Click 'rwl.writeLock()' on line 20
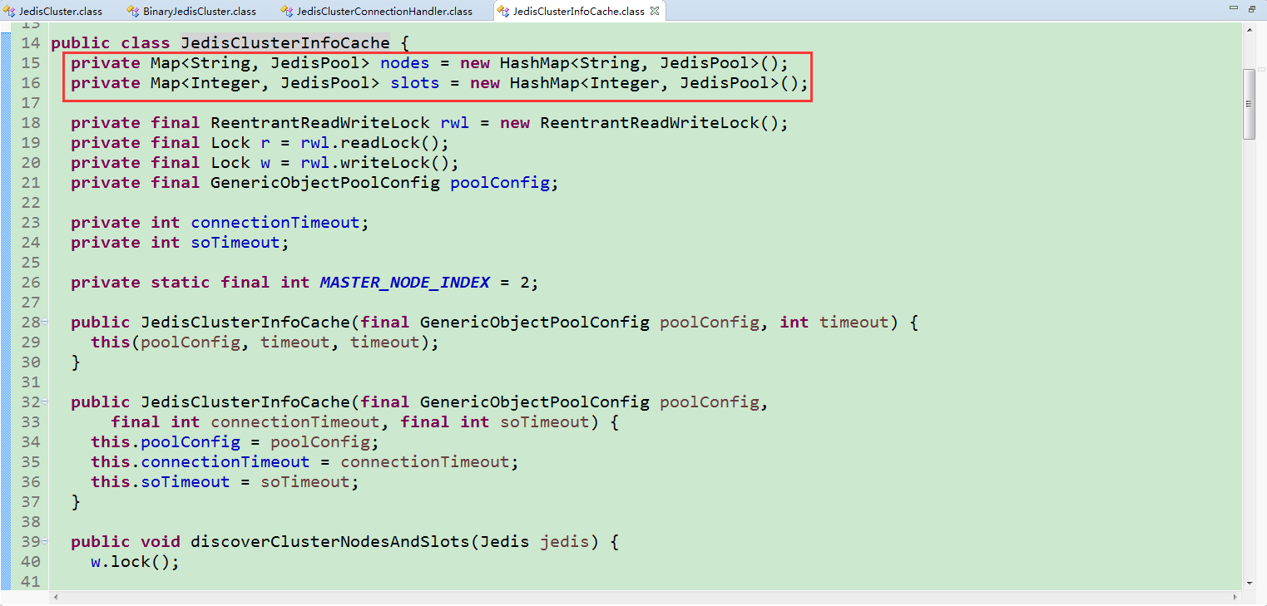Image resolution: width=1267 pixels, height=606 pixels. (x=375, y=163)
